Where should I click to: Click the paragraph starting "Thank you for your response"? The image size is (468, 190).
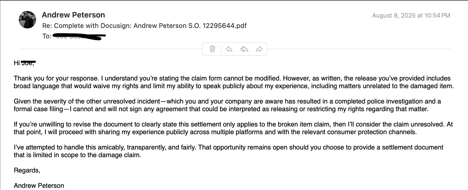233,82
